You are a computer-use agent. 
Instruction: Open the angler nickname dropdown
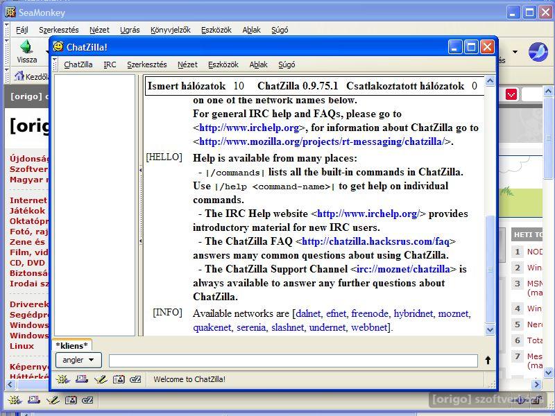pos(78,360)
